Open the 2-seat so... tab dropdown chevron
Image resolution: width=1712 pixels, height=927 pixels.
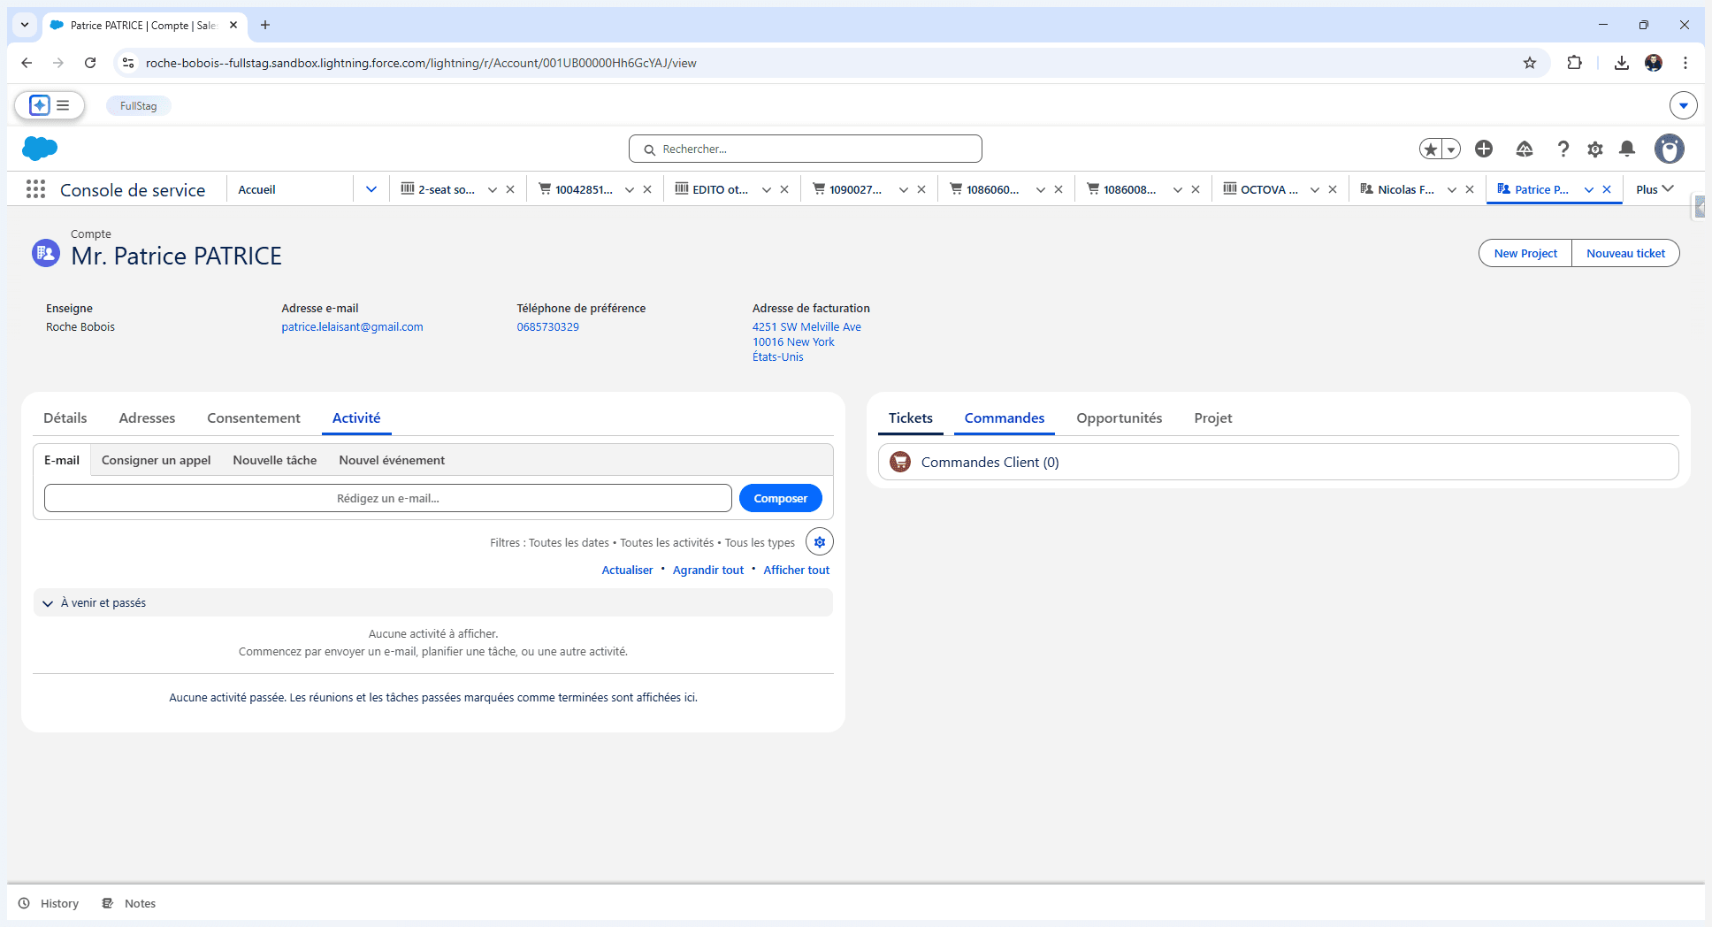coord(493,189)
